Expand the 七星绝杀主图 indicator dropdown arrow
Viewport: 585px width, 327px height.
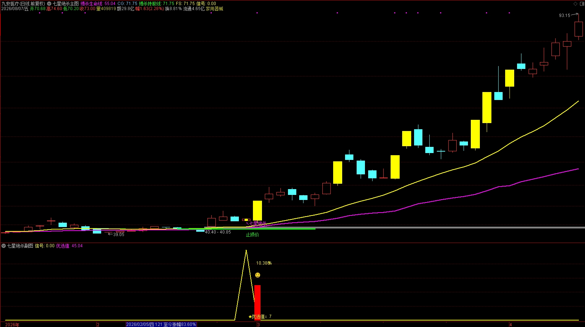coord(49,4)
